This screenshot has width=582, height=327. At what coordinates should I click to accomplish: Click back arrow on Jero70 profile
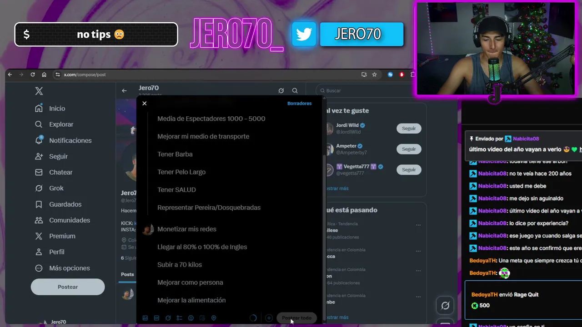pyautogui.click(x=124, y=91)
